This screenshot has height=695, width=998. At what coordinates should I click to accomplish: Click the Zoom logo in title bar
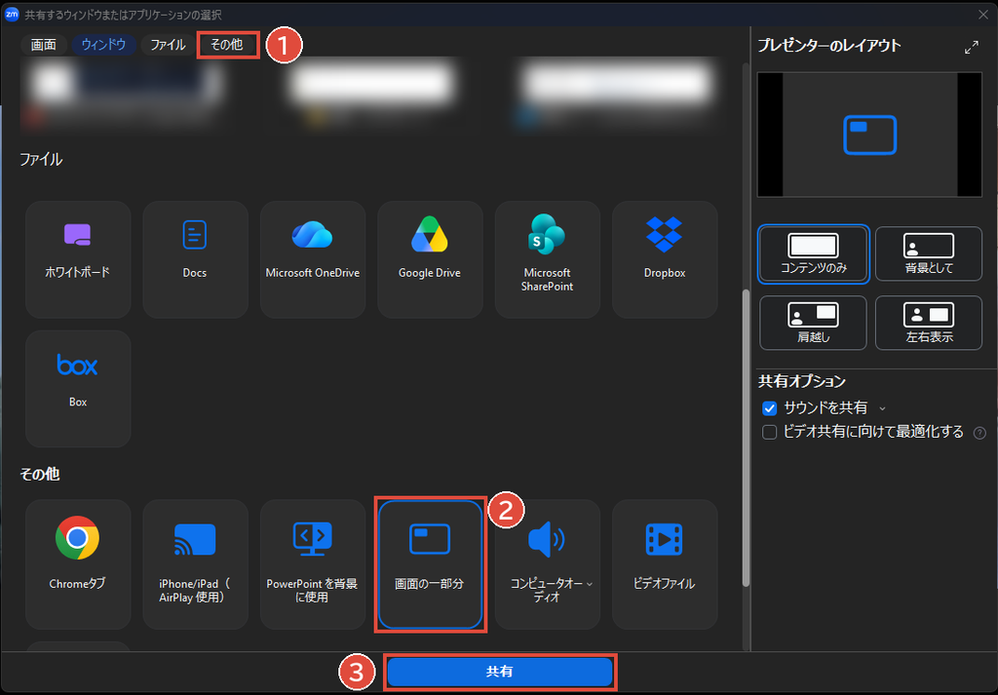click(12, 14)
